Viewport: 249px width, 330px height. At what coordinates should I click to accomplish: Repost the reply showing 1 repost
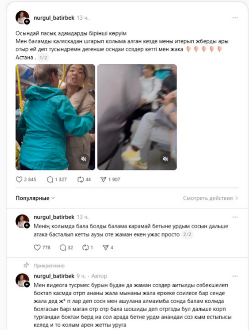coord(86,248)
